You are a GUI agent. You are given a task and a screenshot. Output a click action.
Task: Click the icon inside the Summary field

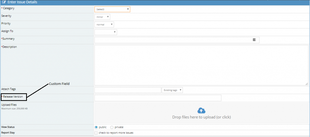[x=254, y=40]
